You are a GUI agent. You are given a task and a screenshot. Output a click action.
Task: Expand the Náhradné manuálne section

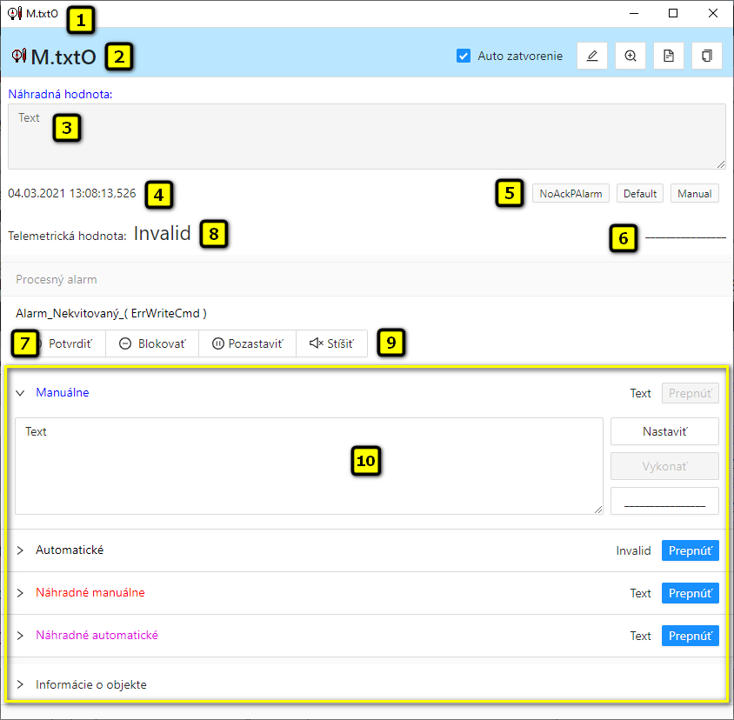(x=20, y=593)
